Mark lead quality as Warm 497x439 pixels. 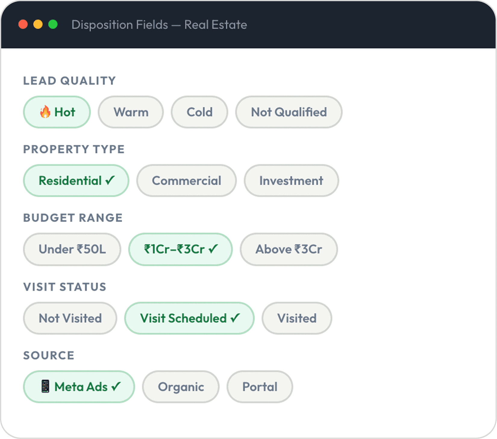click(131, 112)
